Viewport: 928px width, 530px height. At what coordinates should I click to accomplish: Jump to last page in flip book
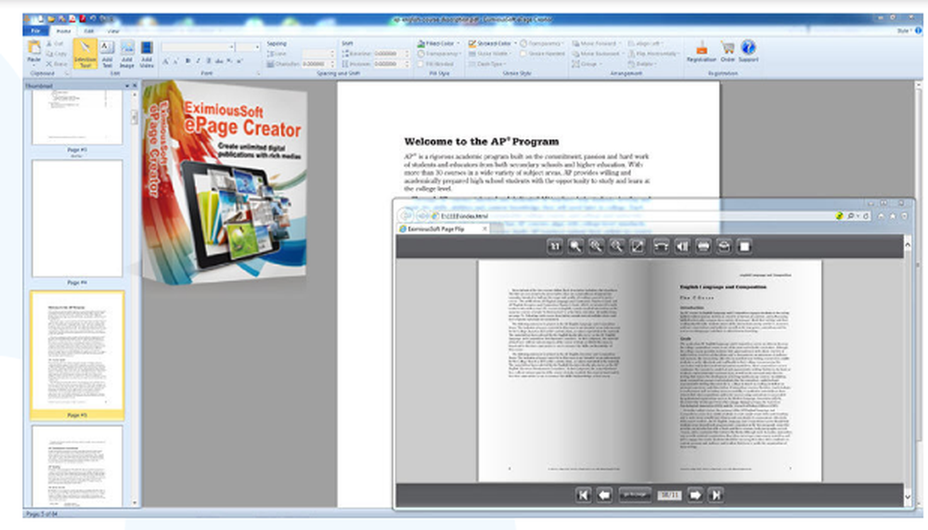pyautogui.click(x=716, y=495)
